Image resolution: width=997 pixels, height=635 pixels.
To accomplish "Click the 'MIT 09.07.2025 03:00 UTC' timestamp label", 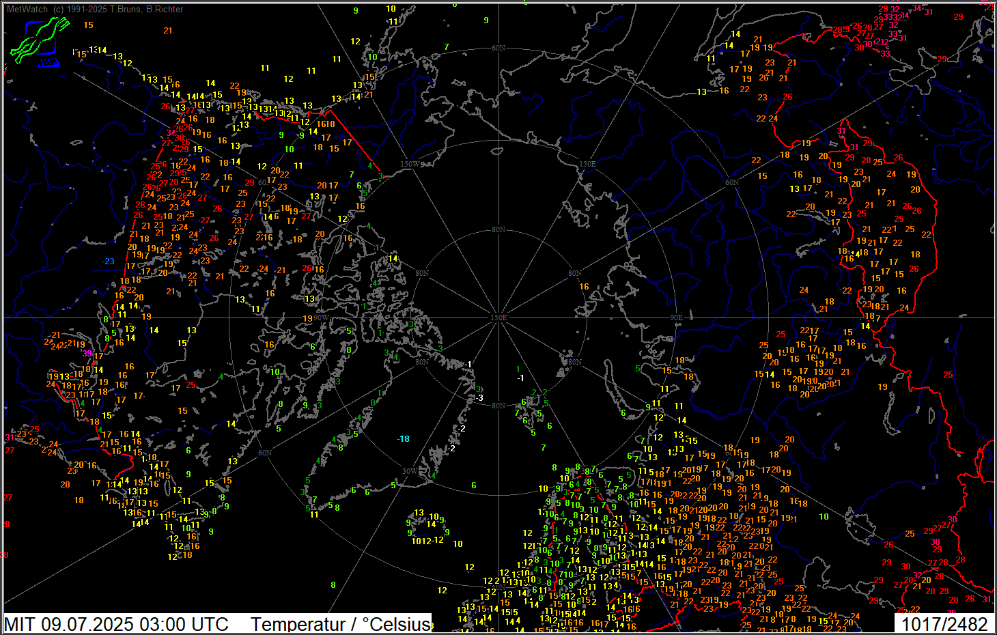I will (116, 624).
